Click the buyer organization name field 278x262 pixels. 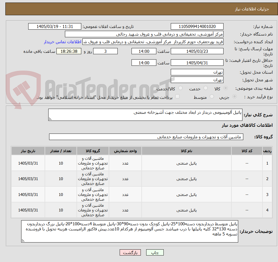point(144,34)
